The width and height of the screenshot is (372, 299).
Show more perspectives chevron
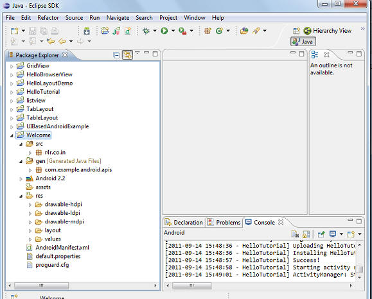pyautogui.click(x=362, y=29)
